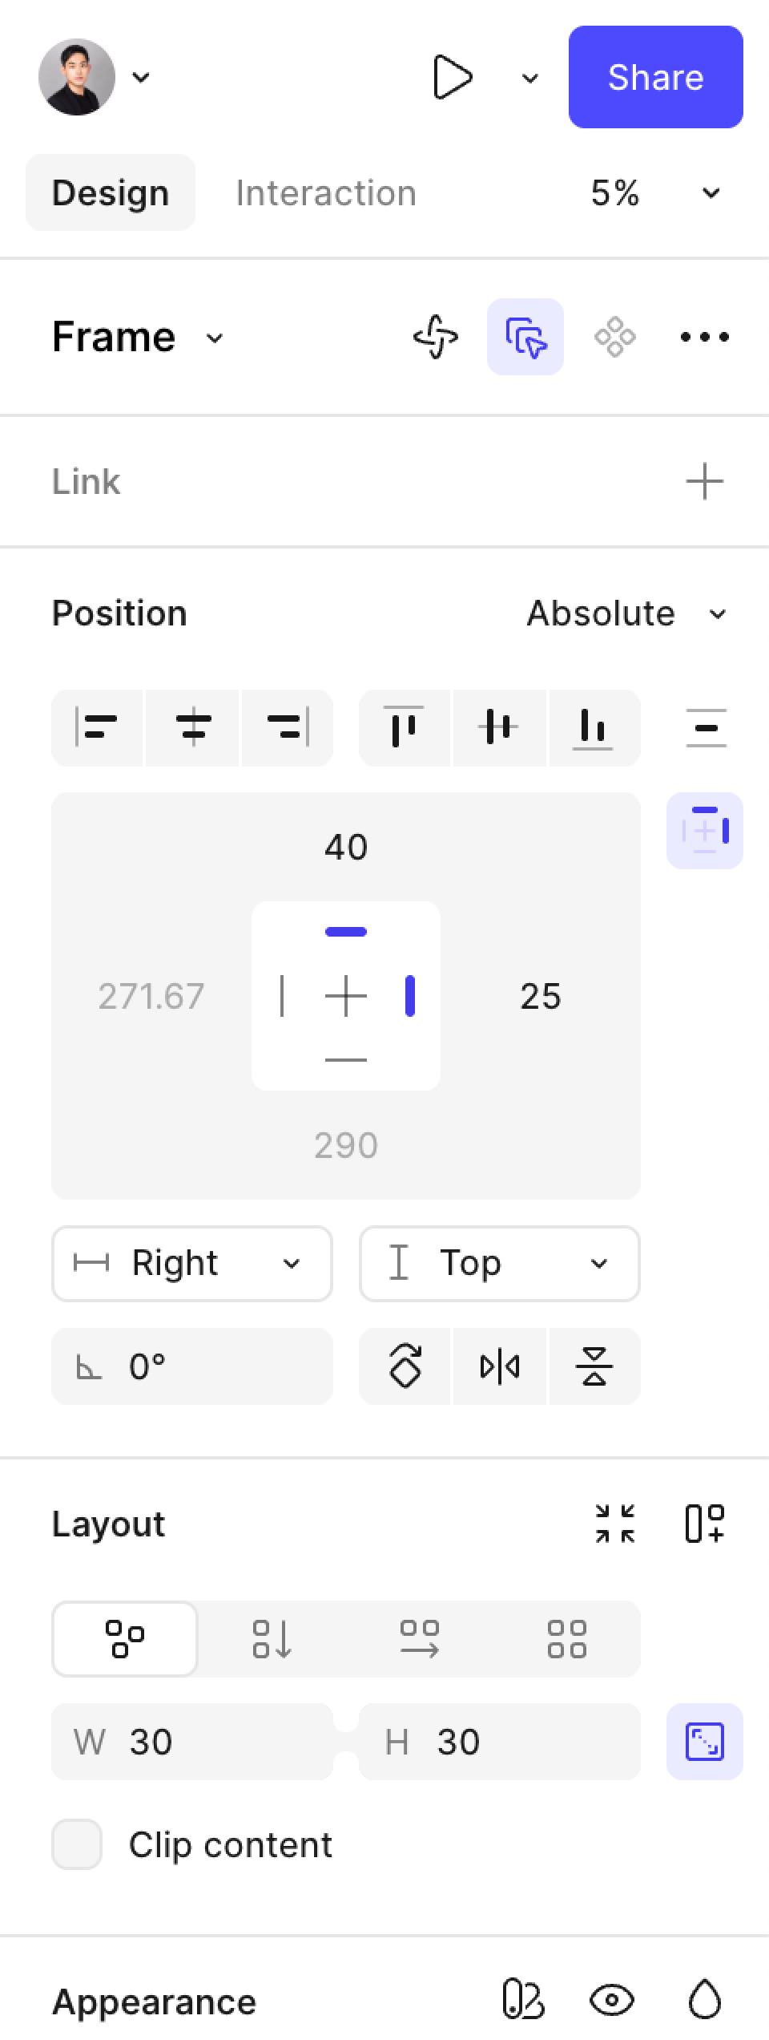Flip the frame vertically
The width and height of the screenshot is (769, 2040).
pos(594,1366)
